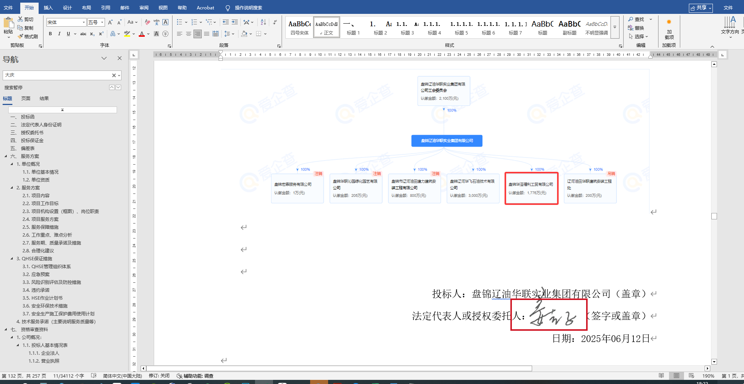Viewport: 744px width, 384px height.
Task: Click the Find (查找) button
Action: click(636, 19)
